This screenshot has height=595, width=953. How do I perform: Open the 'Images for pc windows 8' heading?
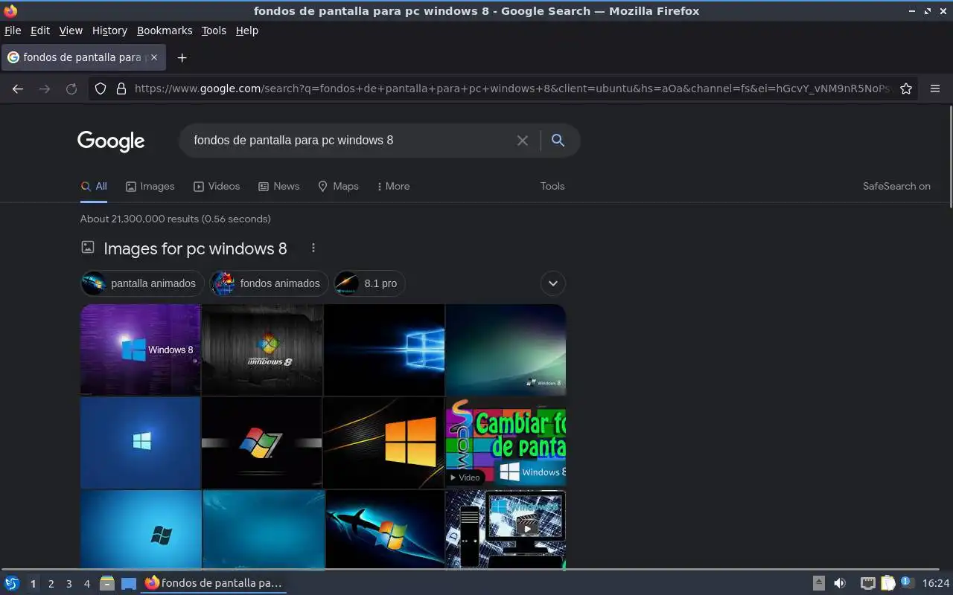pos(195,248)
